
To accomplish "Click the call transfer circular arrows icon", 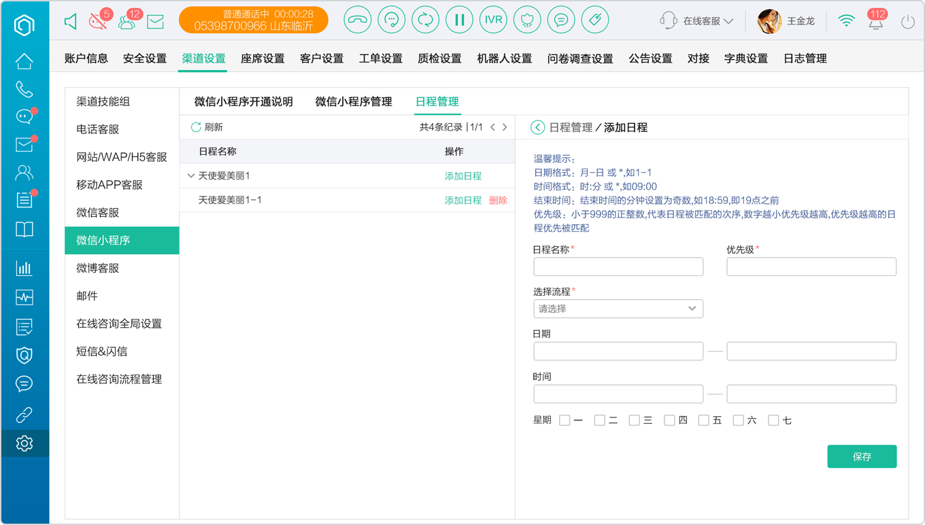I will click(x=425, y=20).
